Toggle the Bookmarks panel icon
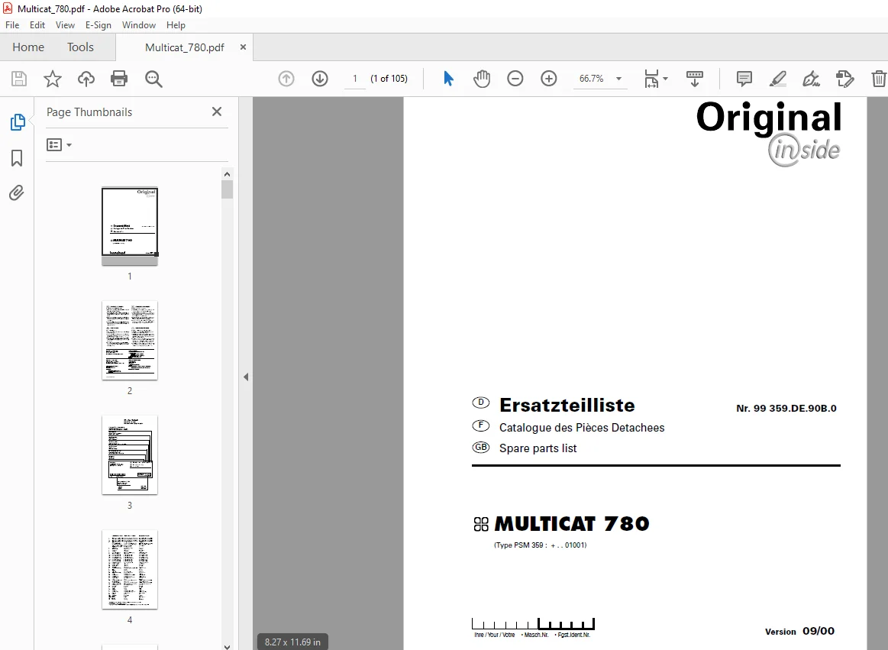The image size is (888, 650). point(17,158)
